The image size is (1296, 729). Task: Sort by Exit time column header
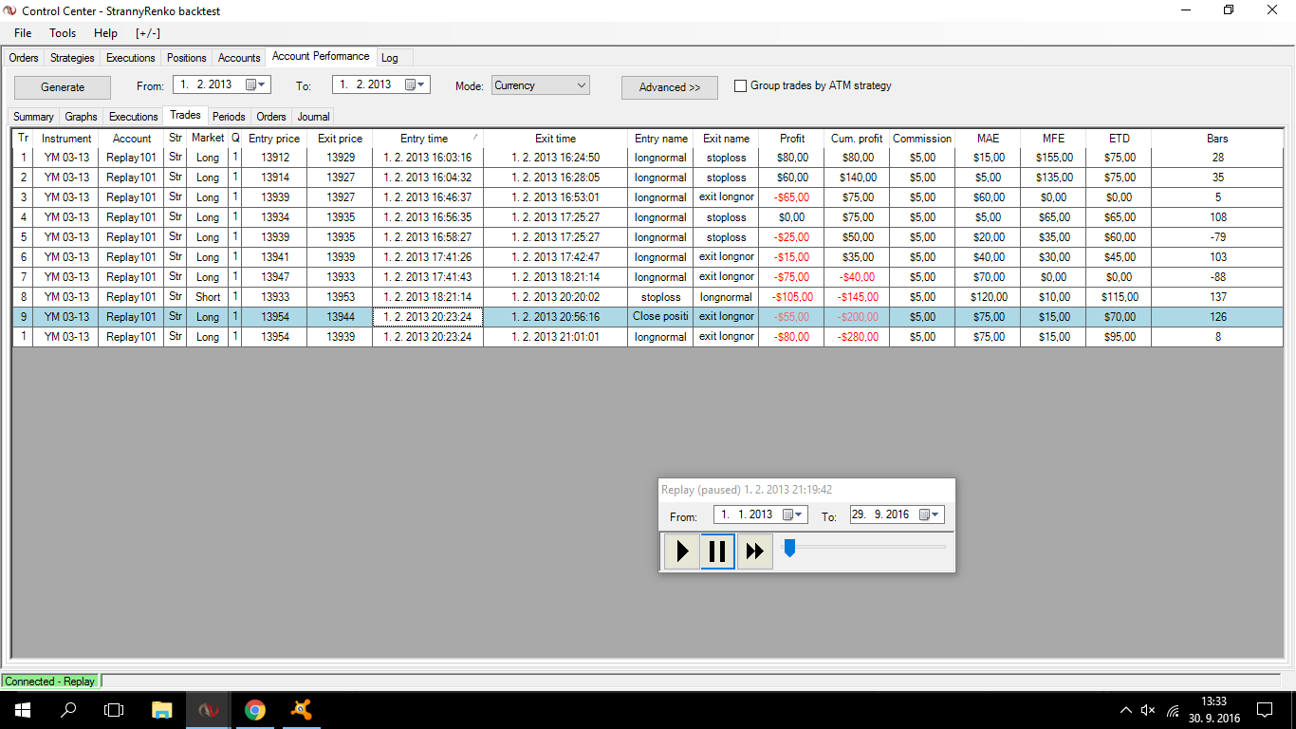coord(555,139)
